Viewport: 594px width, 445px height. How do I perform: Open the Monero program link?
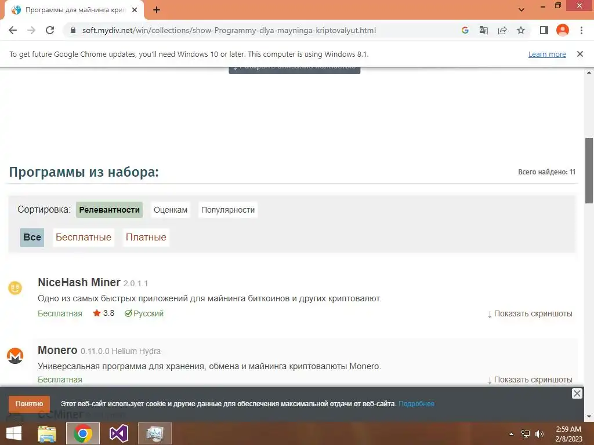point(57,350)
